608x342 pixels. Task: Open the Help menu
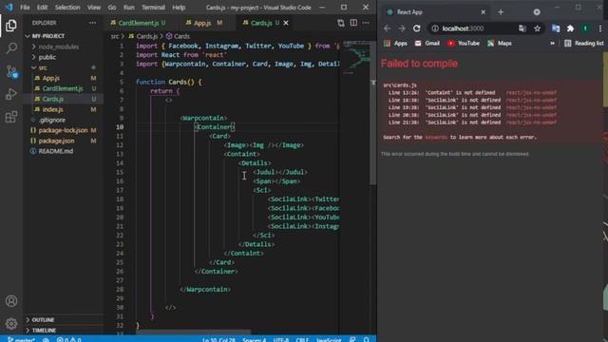point(179,8)
